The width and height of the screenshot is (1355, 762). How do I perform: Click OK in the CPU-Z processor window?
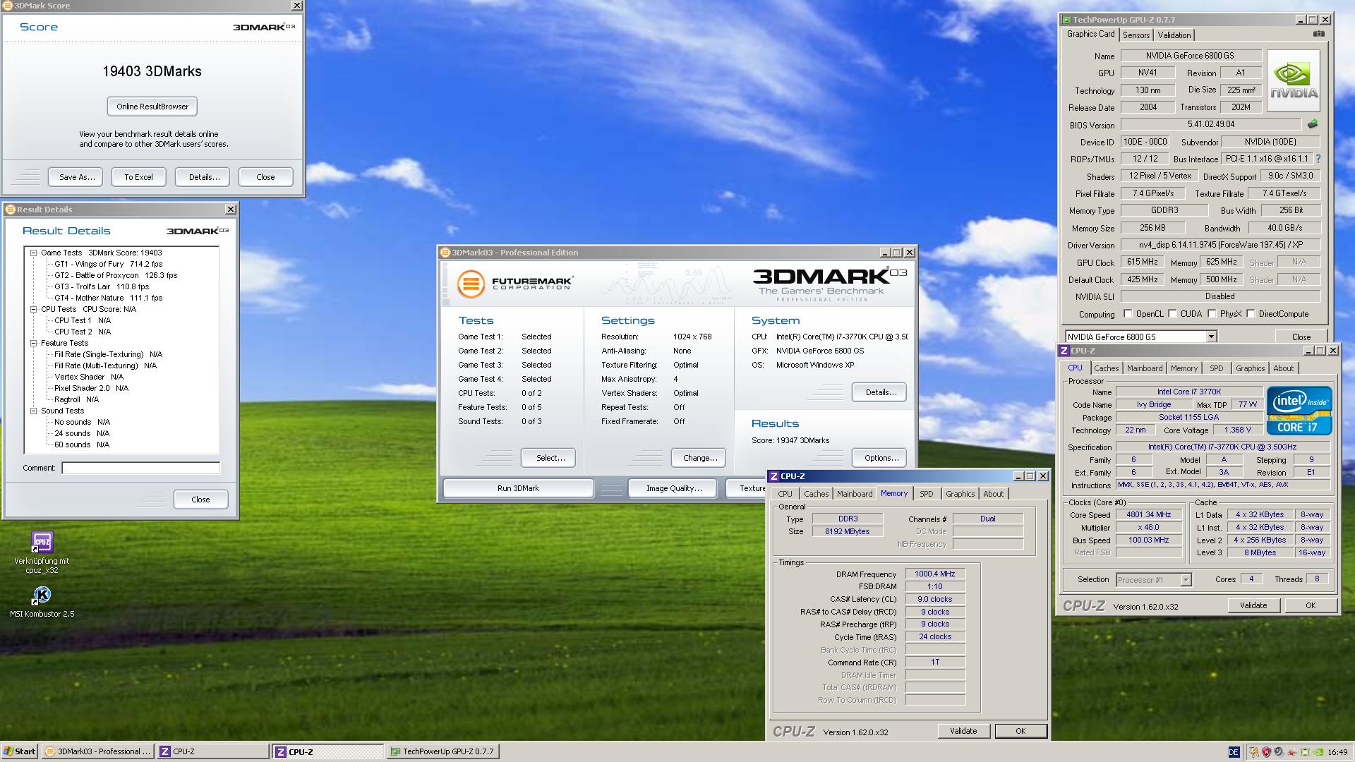[1311, 605]
